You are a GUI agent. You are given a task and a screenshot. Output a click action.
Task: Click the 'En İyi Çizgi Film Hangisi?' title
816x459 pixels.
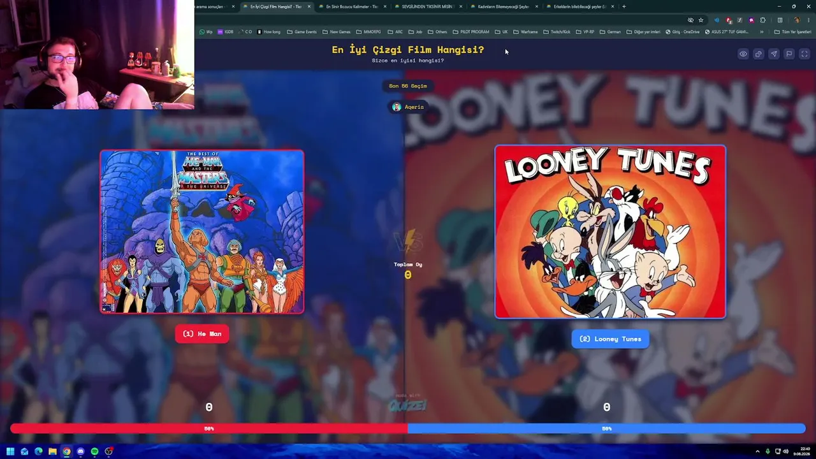408,50
